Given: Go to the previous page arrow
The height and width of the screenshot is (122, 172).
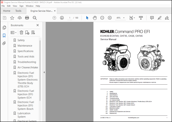Looking at the screenshot, I should [x=54, y=18].
